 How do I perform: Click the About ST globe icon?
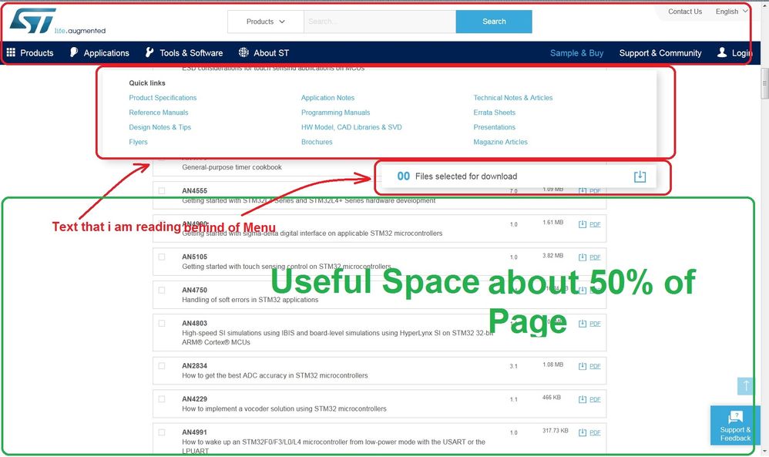tap(243, 52)
